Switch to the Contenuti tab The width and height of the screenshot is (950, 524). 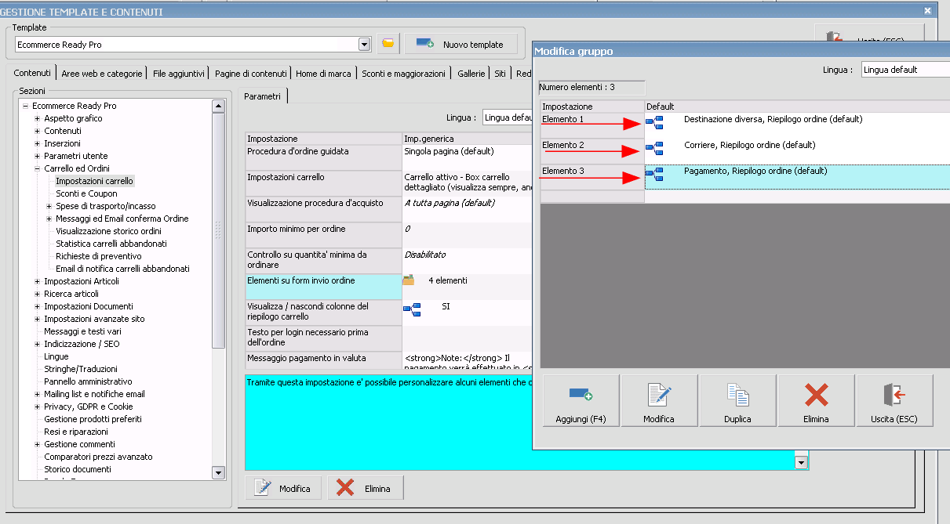(33, 73)
